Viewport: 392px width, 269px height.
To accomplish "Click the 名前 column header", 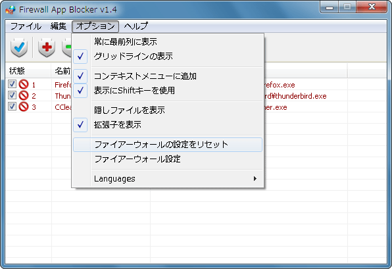I will click(62, 71).
